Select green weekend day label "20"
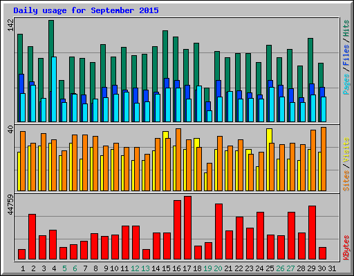The image size is (354, 276). click(x=218, y=268)
